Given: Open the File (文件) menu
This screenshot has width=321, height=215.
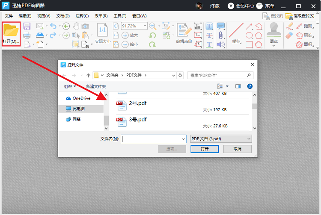Looking at the screenshot, I should [x=9, y=16].
